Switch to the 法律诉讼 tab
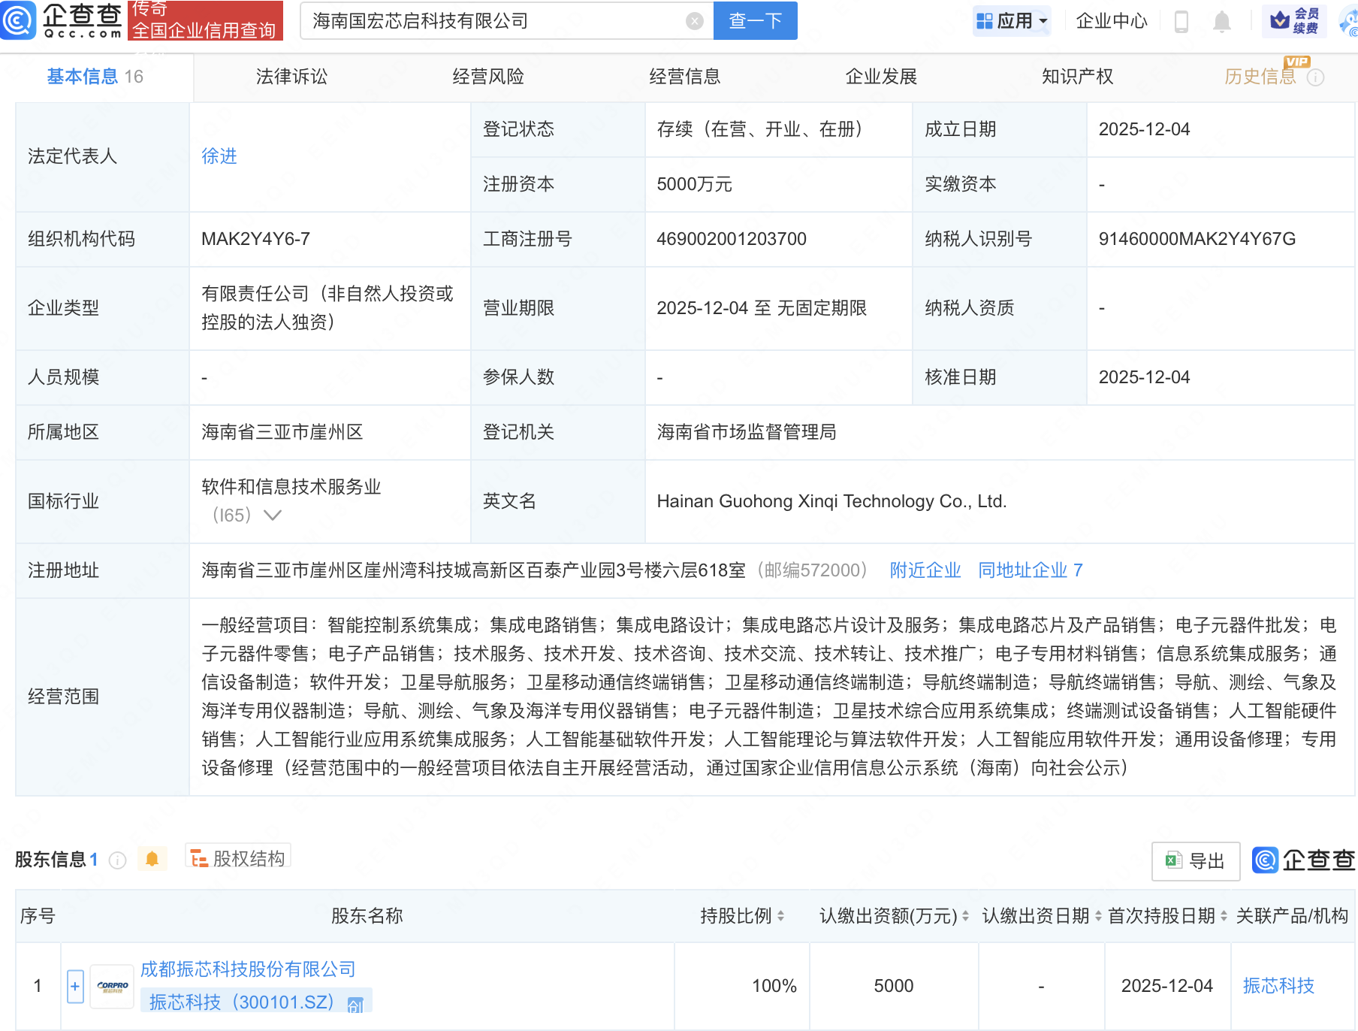Viewport: 1358px width, 1031px height. point(291,76)
